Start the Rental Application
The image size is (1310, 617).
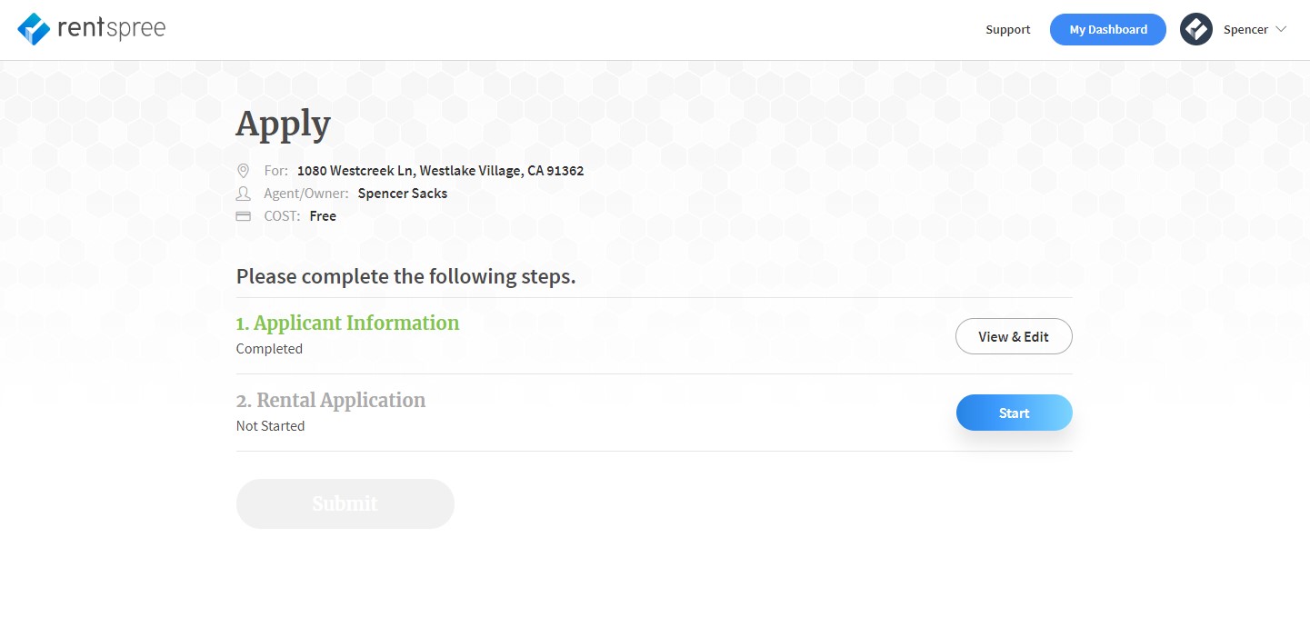(x=1014, y=413)
